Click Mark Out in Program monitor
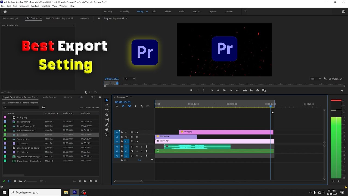 (x=204, y=90)
